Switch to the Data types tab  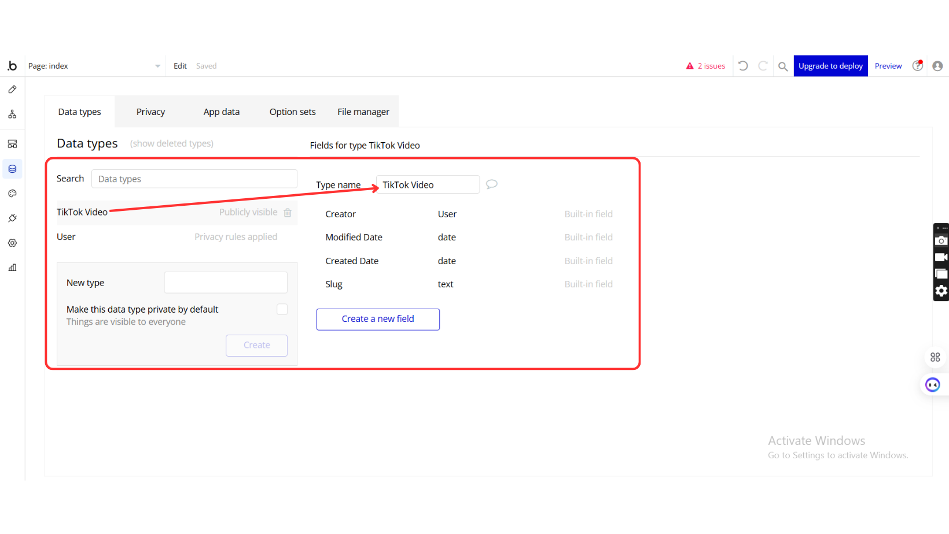click(80, 112)
